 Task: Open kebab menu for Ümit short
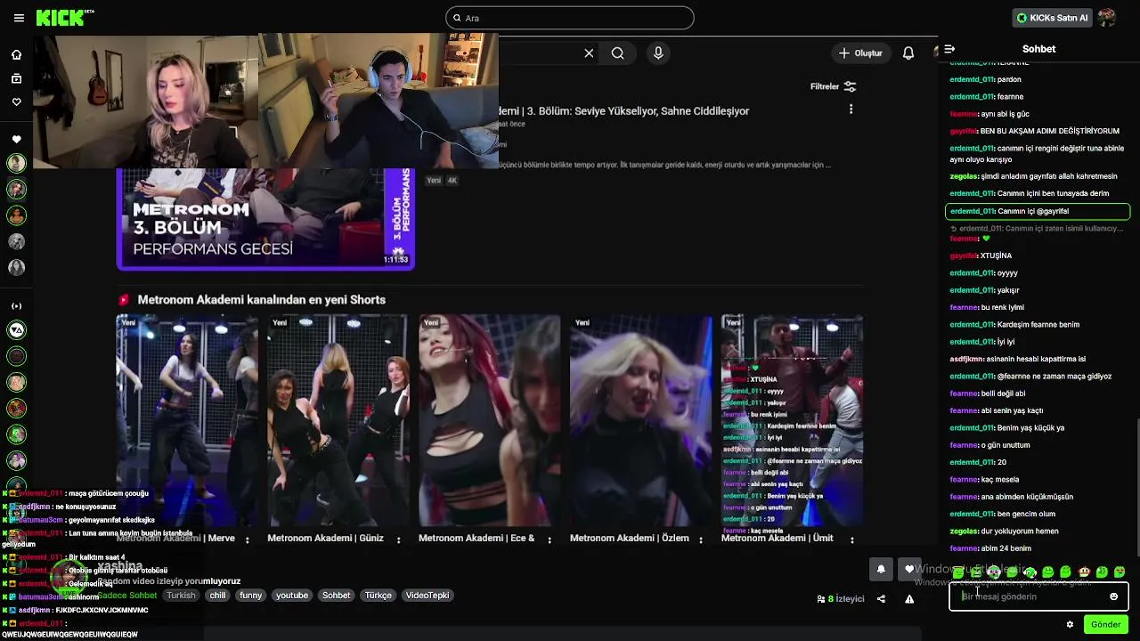point(852,540)
